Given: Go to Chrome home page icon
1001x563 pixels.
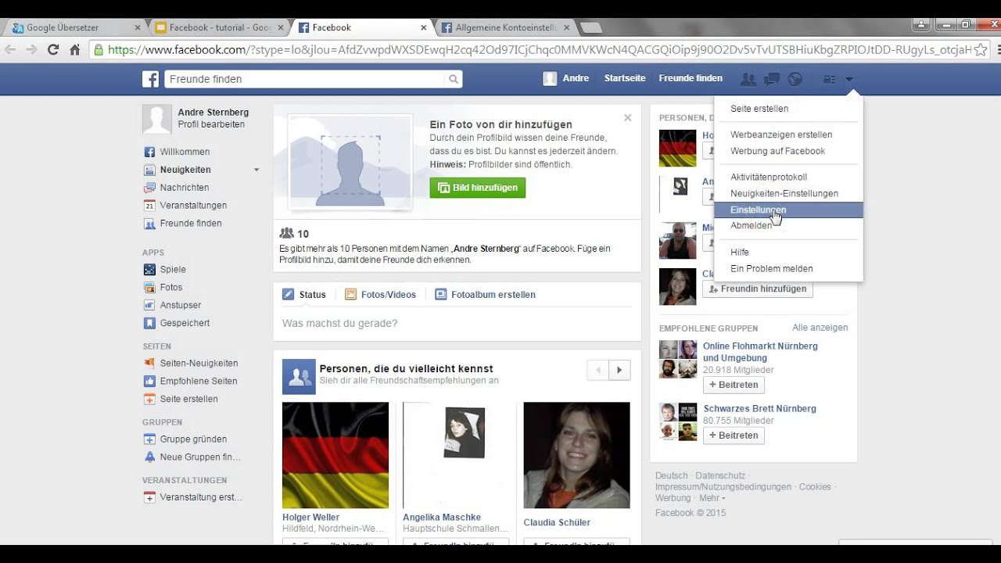Looking at the screenshot, I should pyautogui.click(x=75, y=49).
